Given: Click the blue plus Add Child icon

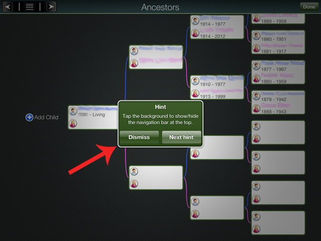Looking at the screenshot, I should (x=29, y=117).
